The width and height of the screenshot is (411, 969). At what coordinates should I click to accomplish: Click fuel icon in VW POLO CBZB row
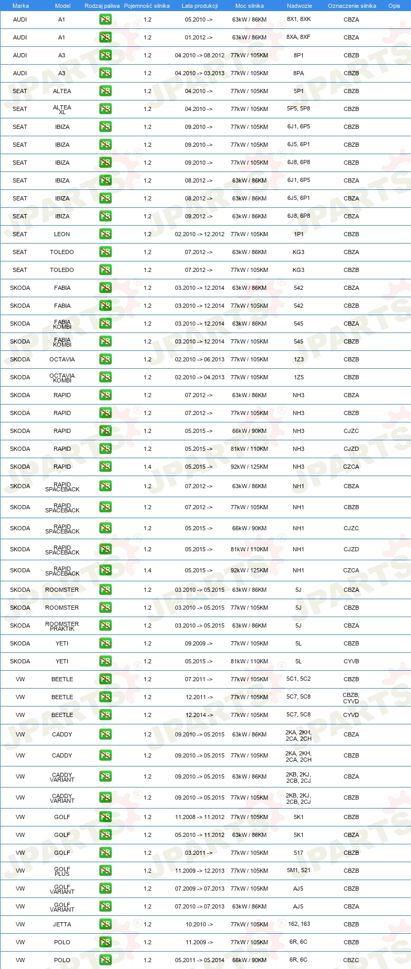click(x=105, y=942)
